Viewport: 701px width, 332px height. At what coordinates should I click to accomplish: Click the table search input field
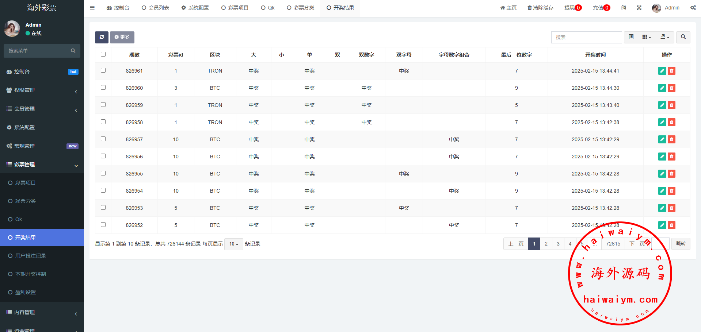pos(586,37)
